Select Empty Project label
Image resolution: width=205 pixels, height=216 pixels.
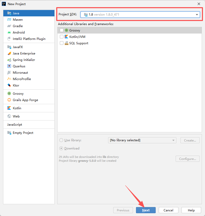[23, 133]
